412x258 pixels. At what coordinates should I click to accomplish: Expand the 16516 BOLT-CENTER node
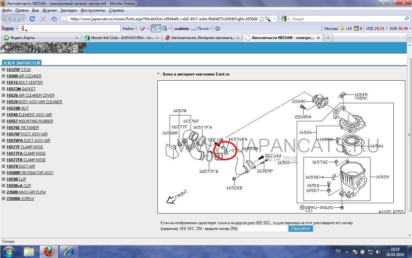4,82
